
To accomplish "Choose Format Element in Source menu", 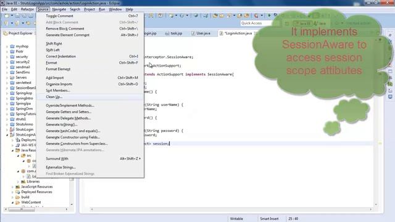I will point(90,69).
